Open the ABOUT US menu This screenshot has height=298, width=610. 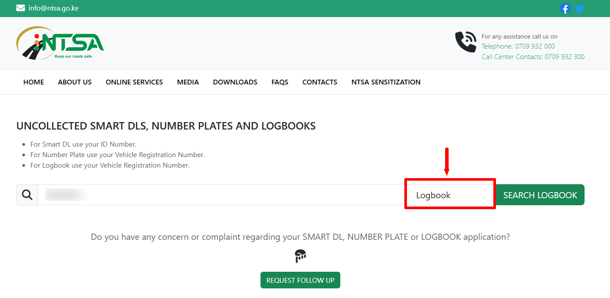(75, 82)
